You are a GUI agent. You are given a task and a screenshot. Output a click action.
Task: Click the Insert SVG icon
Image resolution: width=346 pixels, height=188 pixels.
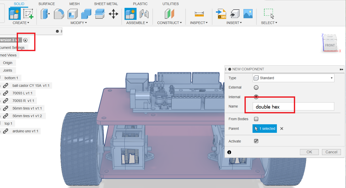tap(220, 14)
